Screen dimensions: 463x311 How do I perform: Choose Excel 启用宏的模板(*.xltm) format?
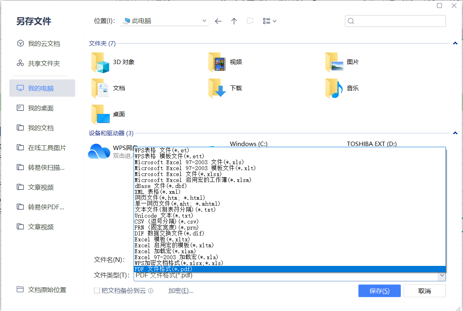[x=289, y=245]
